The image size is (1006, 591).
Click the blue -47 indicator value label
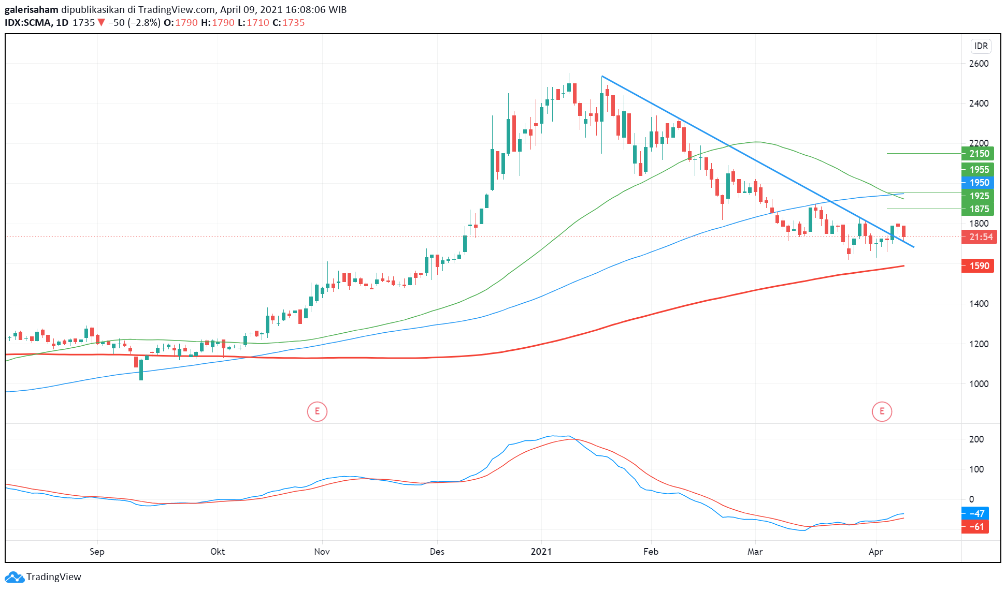[x=975, y=513]
